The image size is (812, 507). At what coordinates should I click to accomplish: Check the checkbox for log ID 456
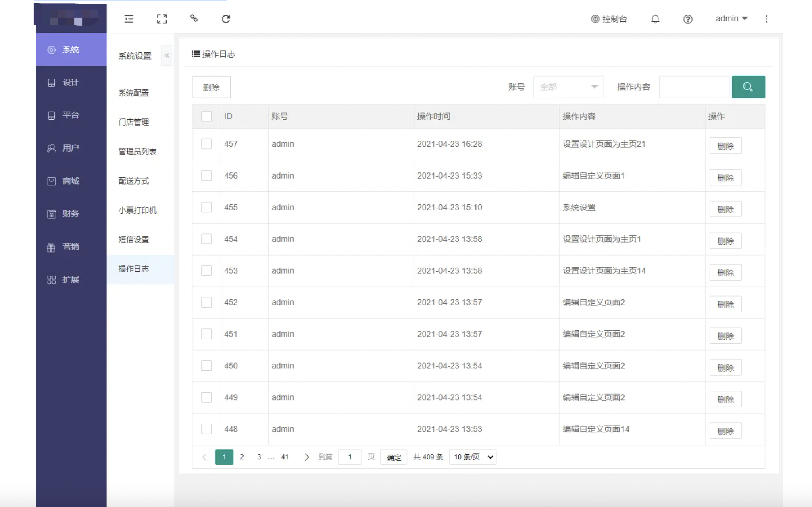tap(206, 176)
